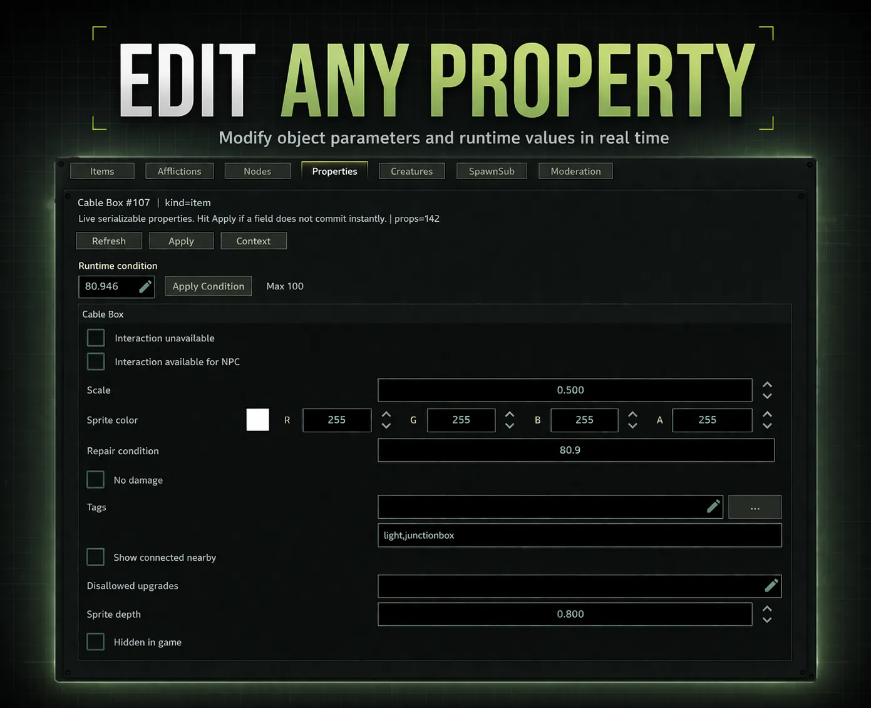Click pencil icon in Disallowed upgrades field
Image resolution: width=871 pixels, height=708 pixels.
(771, 586)
